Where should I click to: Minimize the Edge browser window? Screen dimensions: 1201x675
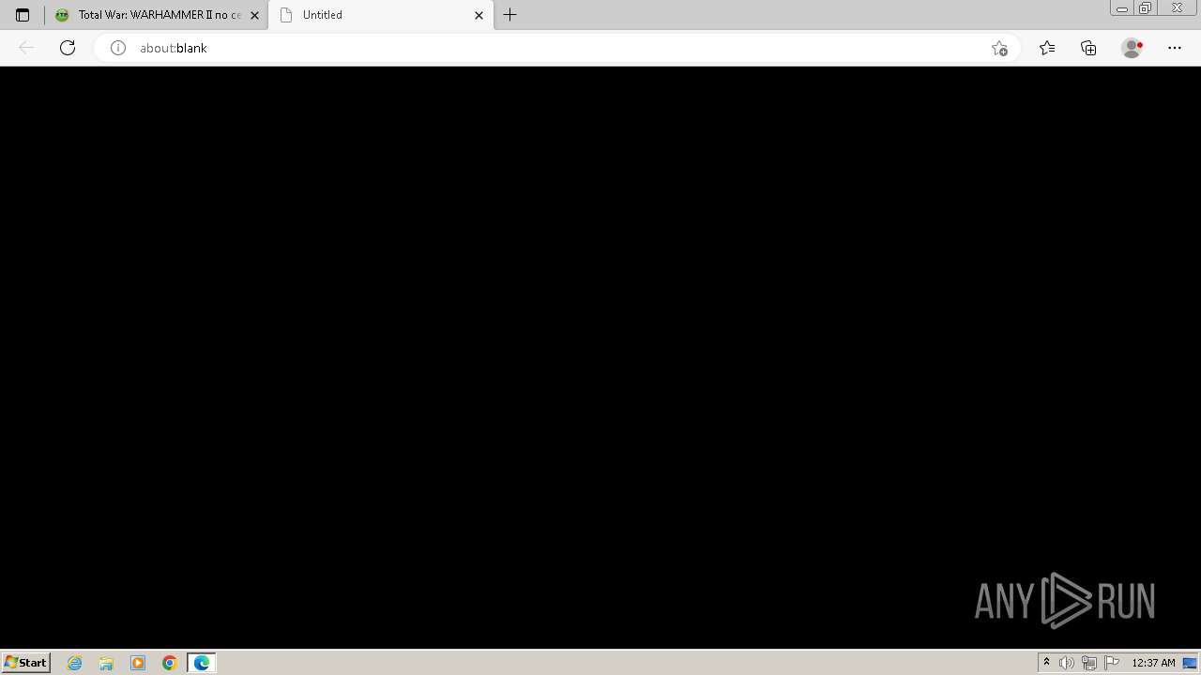1122,8
